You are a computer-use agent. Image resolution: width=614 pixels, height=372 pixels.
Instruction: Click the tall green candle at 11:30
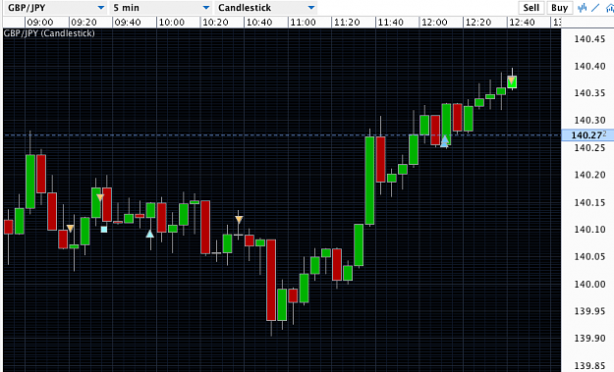pos(369,181)
